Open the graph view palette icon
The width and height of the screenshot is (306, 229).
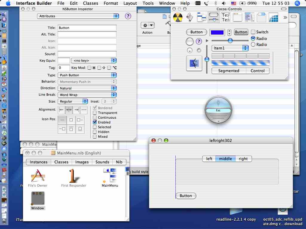[x=273, y=17]
